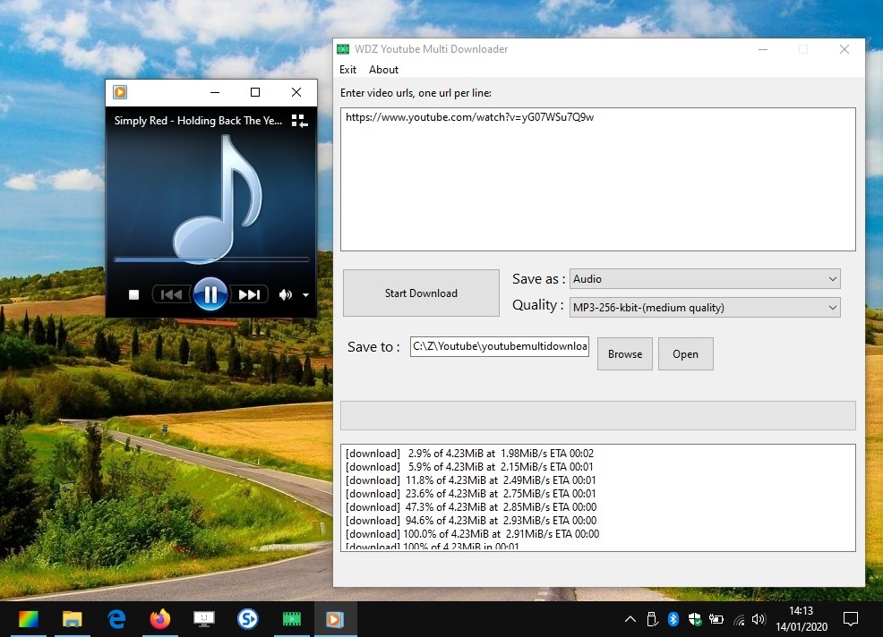Click the 100.0% of 4.23MiB log line
The height and width of the screenshot is (637, 883).
click(x=472, y=533)
